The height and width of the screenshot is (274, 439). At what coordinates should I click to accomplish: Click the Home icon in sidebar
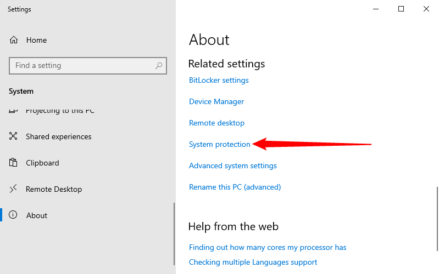[14, 40]
